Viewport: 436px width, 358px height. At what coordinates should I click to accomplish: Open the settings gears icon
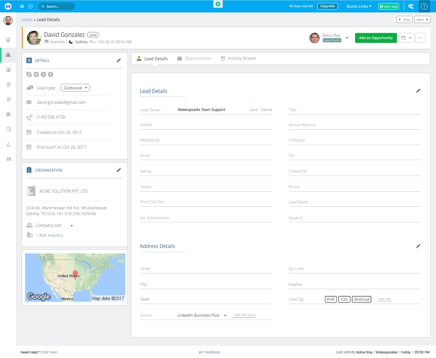411,6
